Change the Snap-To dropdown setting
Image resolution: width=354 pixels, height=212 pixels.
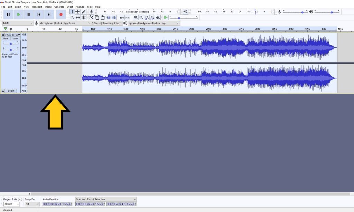tap(31, 204)
